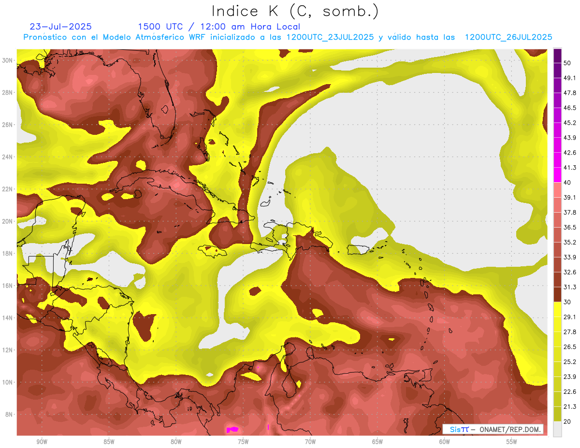The width and height of the screenshot is (580, 448).
Task: Click the "25.2" color bar label
Action: [x=570, y=361]
